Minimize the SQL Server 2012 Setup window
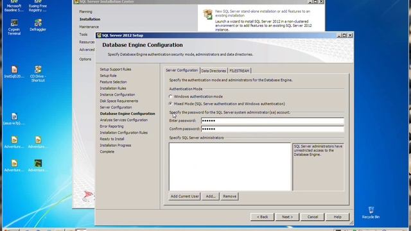 click(x=338, y=35)
